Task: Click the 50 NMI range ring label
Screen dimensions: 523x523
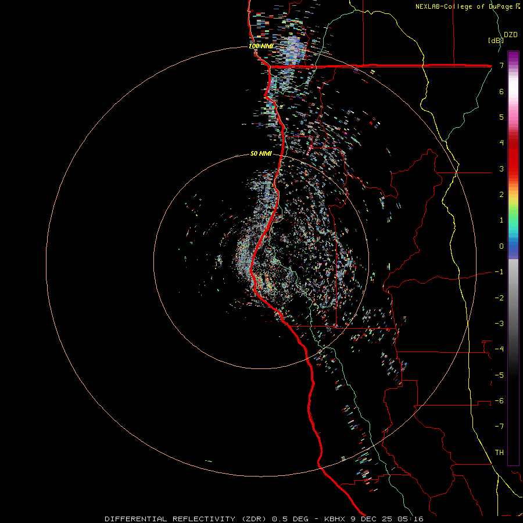Action: tap(261, 153)
